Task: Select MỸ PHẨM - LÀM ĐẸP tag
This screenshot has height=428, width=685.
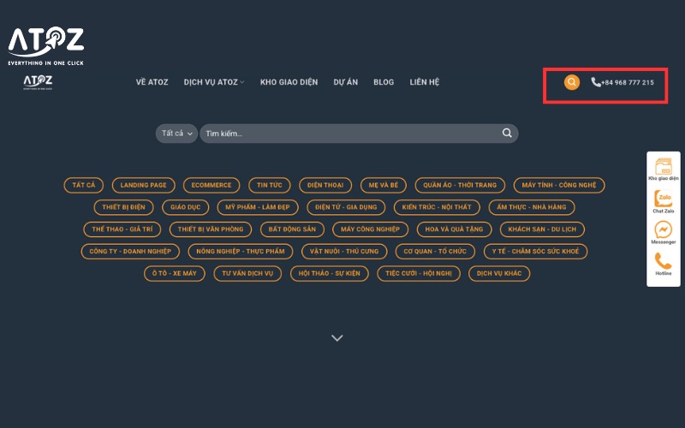Action: point(258,207)
